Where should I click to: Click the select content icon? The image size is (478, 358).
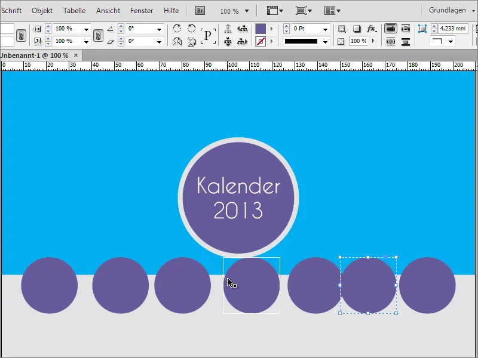(228, 41)
